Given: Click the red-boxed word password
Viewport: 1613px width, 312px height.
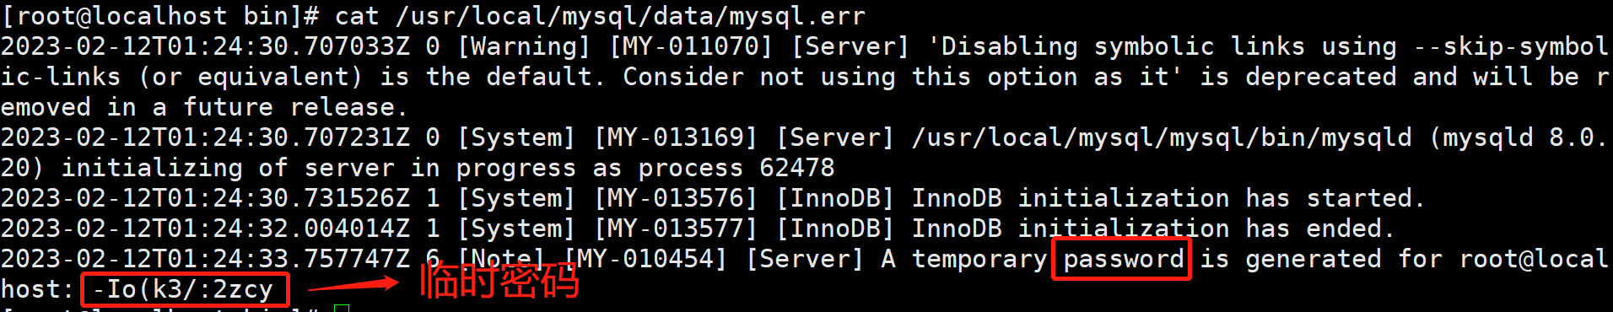Looking at the screenshot, I should pos(1121,259).
